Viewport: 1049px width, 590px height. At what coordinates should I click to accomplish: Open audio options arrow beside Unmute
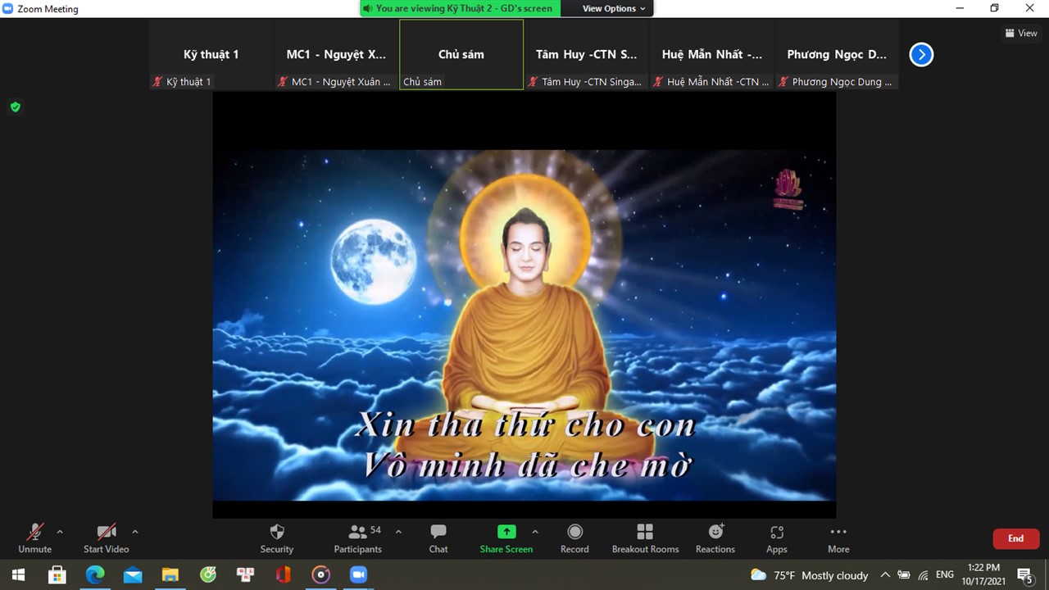(x=60, y=532)
